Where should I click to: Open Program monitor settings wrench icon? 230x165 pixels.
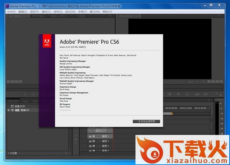[203, 81]
